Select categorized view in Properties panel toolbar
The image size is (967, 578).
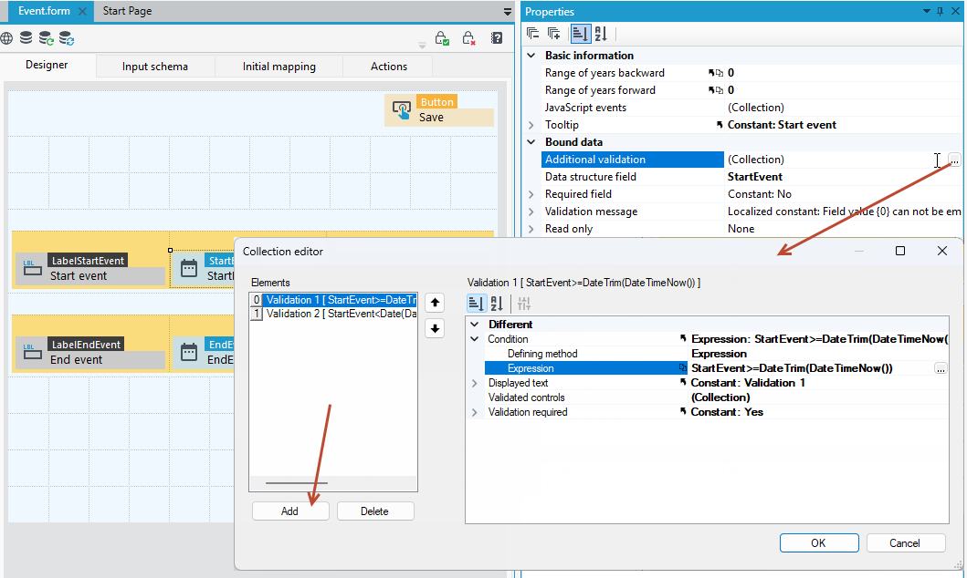580,34
